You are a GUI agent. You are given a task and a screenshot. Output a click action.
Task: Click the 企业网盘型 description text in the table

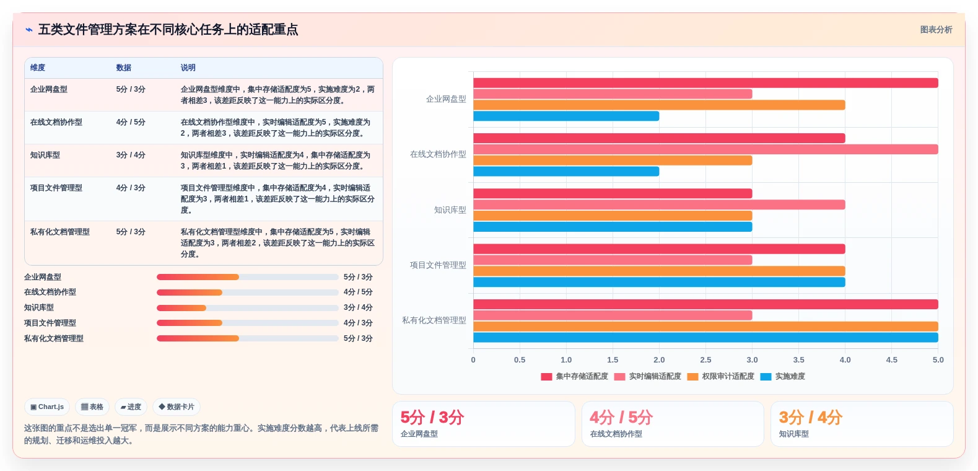(277, 95)
